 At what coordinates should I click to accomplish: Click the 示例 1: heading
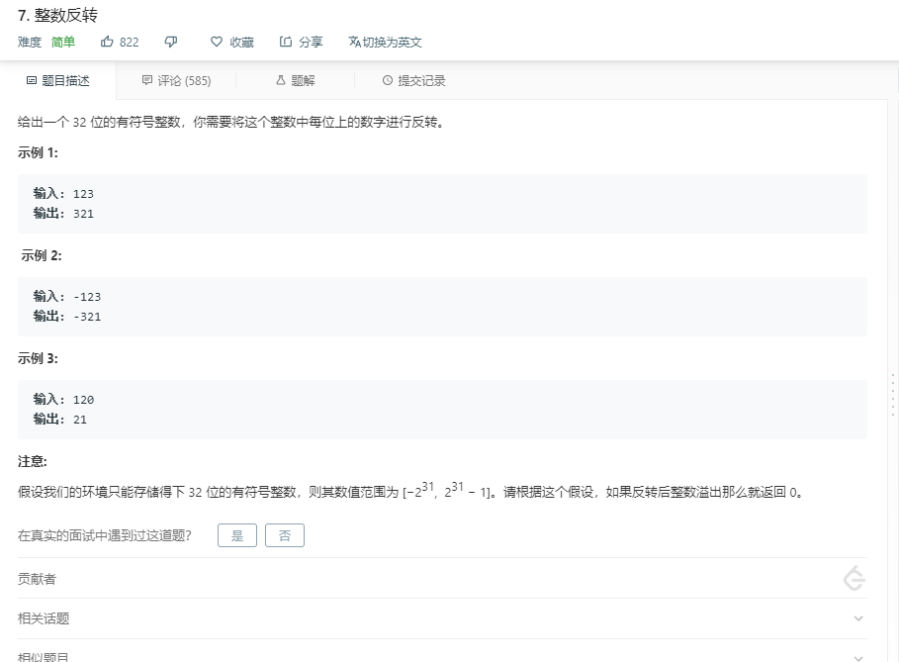[x=38, y=152]
